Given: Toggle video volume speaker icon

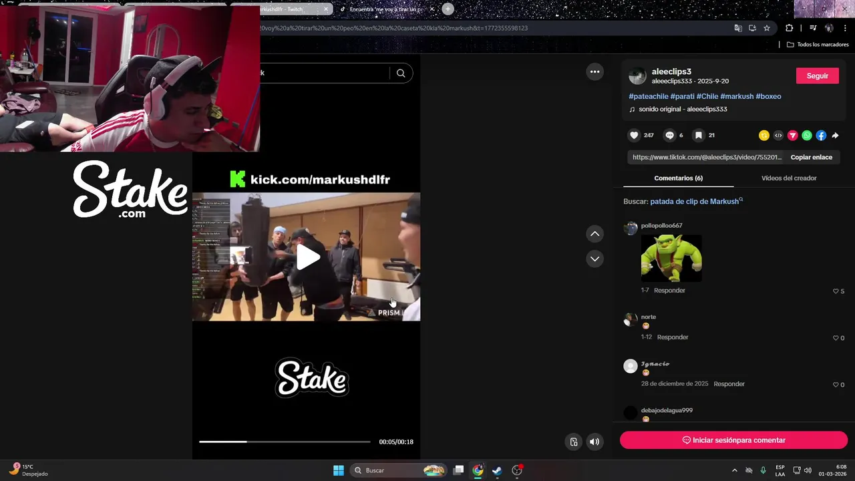Looking at the screenshot, I should click(594, 442).
